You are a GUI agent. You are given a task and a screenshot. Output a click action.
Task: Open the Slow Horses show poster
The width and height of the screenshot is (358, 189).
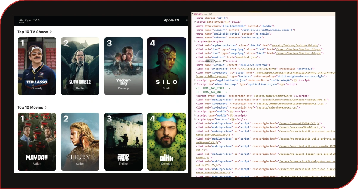click(80, 66)
